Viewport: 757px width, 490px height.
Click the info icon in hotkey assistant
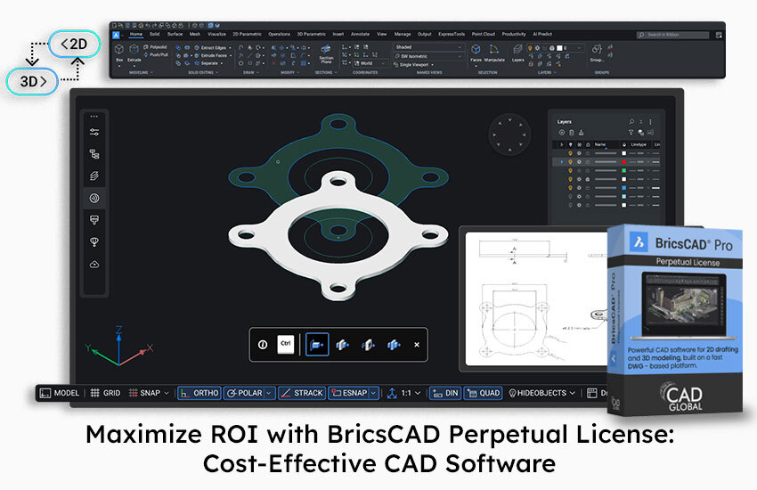(x=263, y=345)
